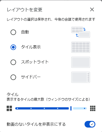The image size is (102, 132).
Task: Set tile slider to the third stop
Action: (44, 108)
